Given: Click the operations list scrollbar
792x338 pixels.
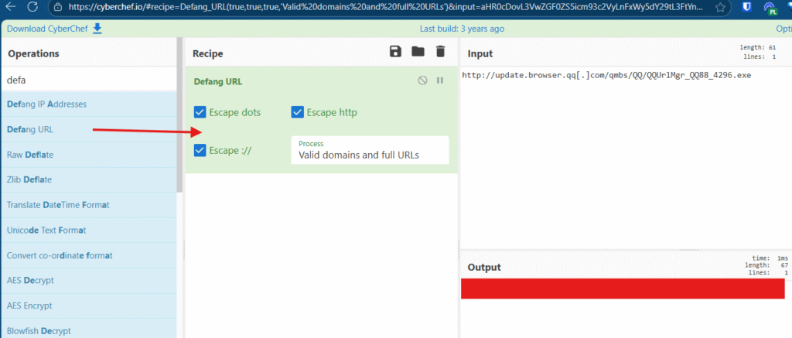Looking at the screenshot, I should (x=179, y=114).
